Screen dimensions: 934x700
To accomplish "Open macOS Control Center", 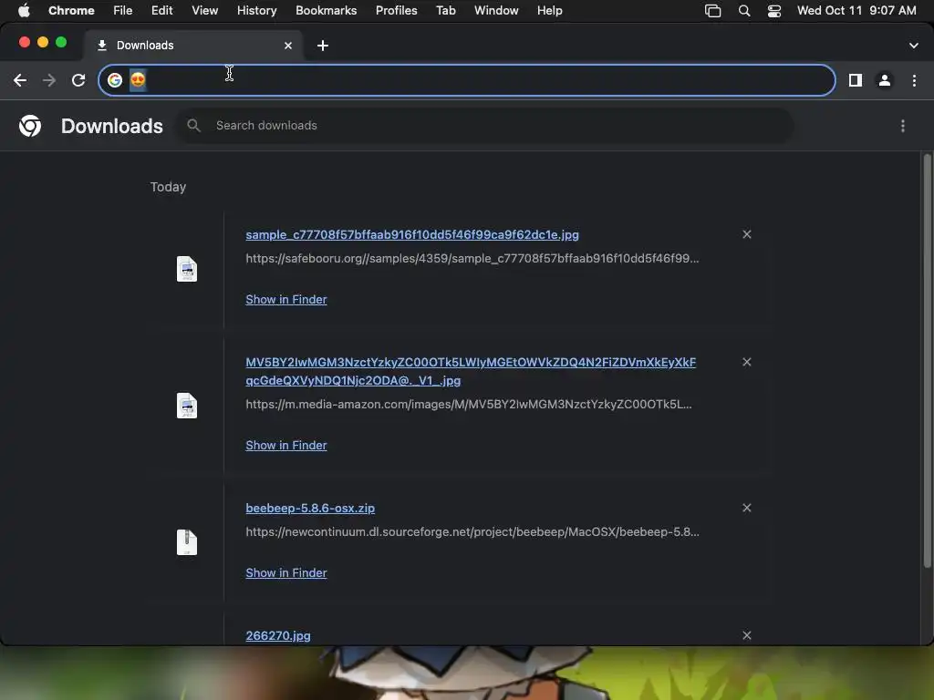I will 773,11.
